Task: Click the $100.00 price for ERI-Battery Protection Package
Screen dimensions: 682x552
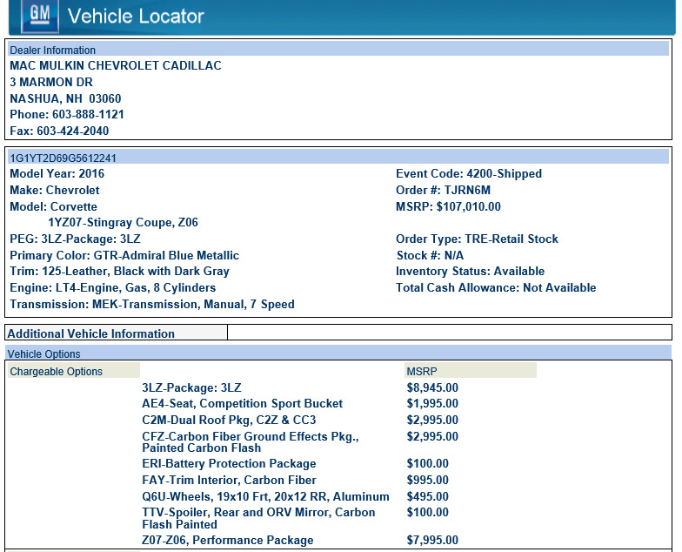Action: coord(428,463)
